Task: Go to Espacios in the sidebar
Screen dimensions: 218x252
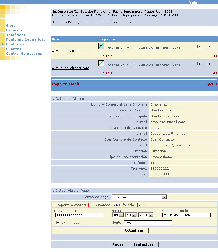Action: (14, 30)
